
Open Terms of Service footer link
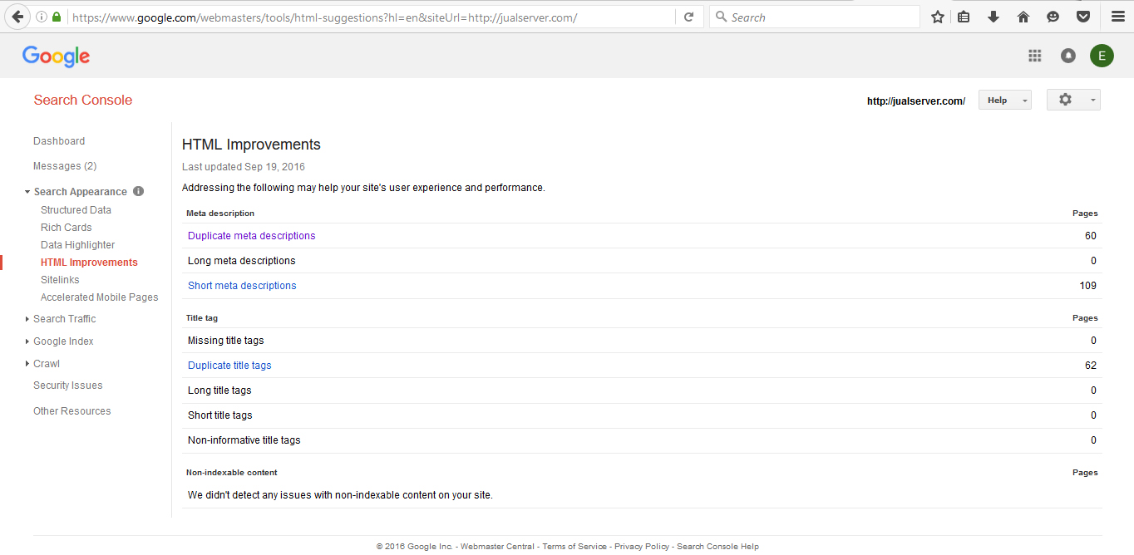(x=574, y=547)
